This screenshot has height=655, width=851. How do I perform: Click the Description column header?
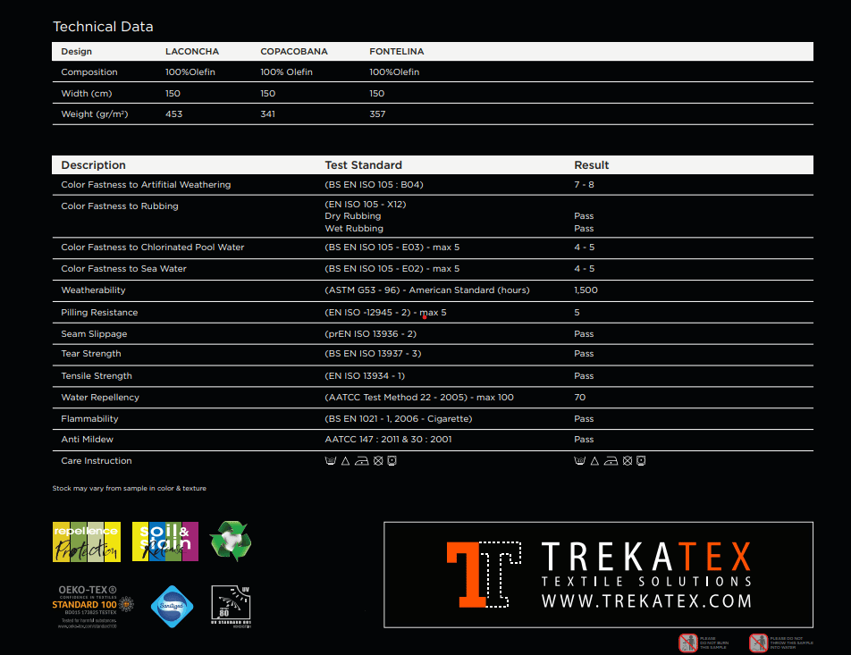tap(93, 165)
